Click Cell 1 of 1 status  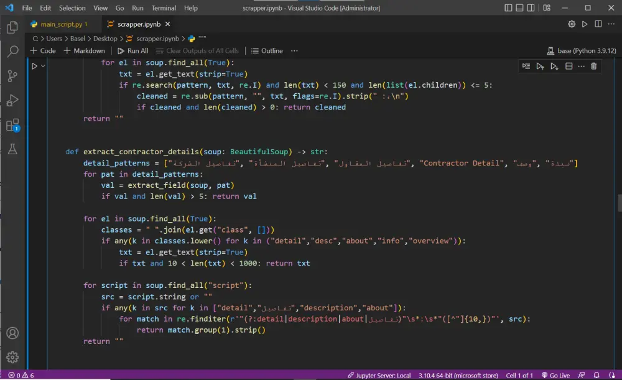pyautogui.click(x=519, y=375)
